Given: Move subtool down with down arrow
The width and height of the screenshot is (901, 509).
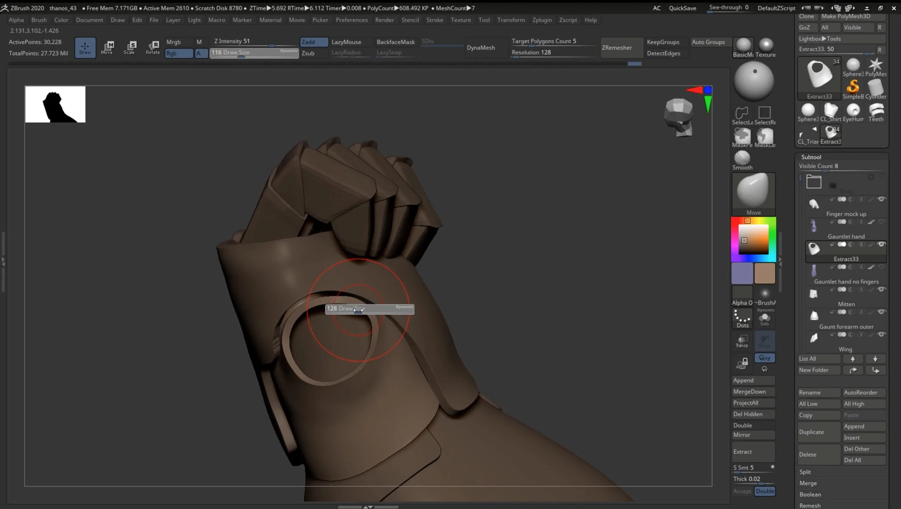Looking at the screenshot, I should coord(875,359).
